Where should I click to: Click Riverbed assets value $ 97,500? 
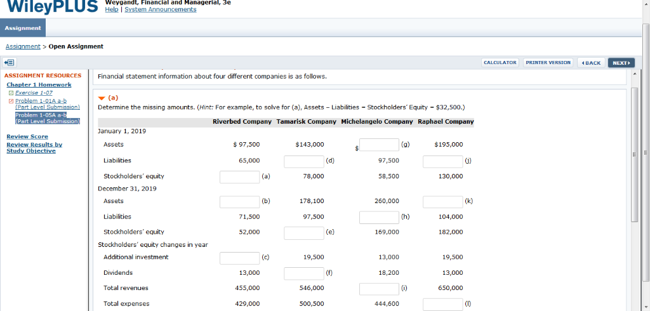(247, 145)
